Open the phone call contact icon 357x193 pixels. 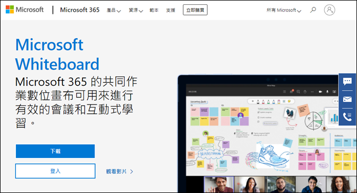(x=347, y=117)
